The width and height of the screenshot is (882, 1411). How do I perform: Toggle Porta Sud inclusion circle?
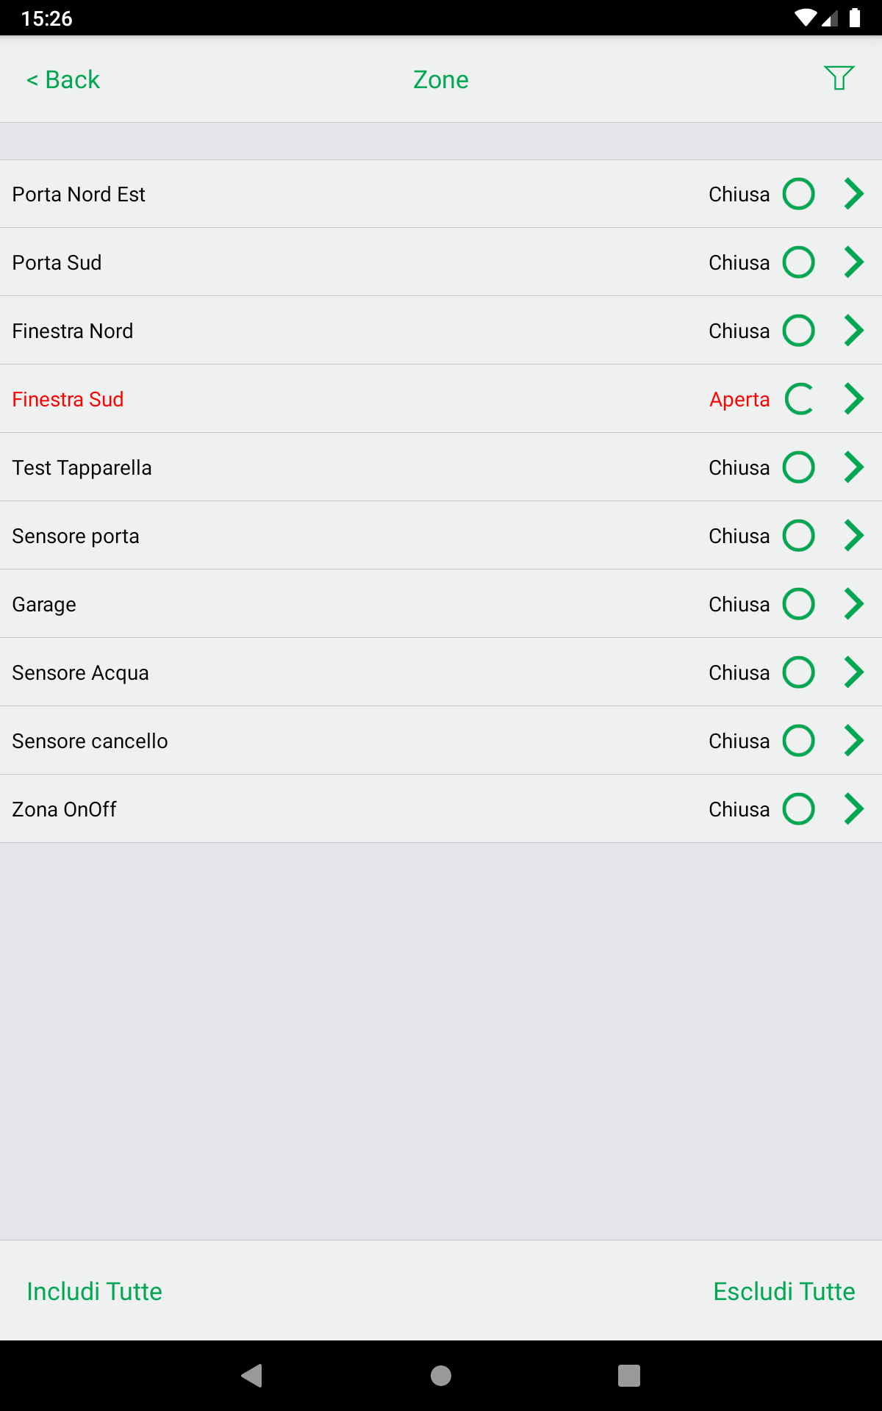coord(798,262)
